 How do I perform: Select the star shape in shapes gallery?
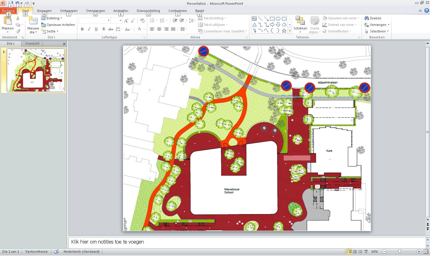[284, 31]
